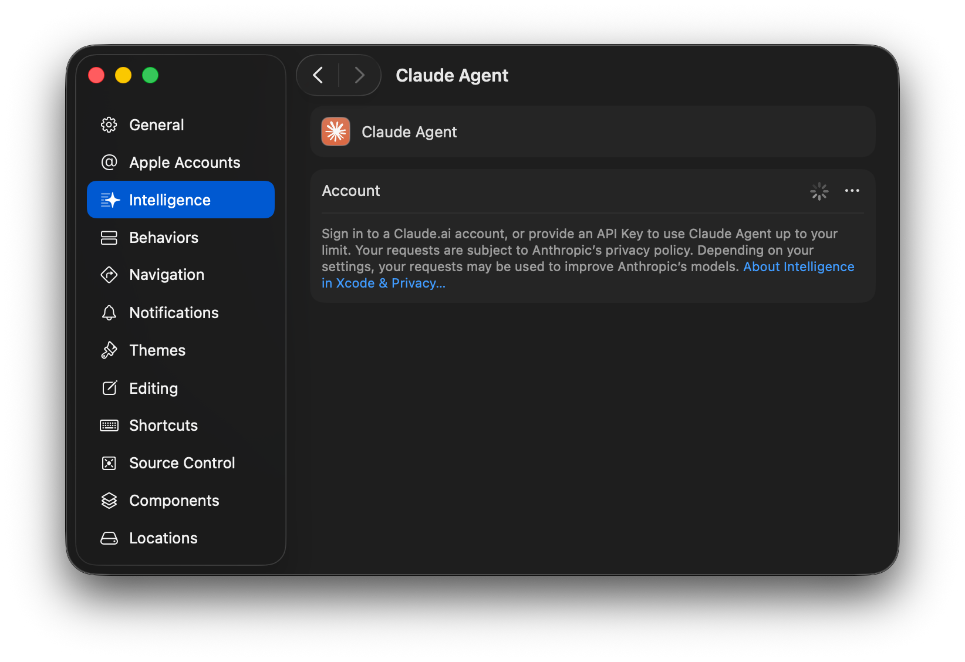965x662 pixels.
Task: Click the Behaviors sidebar icon
Action: pos(109,238)
